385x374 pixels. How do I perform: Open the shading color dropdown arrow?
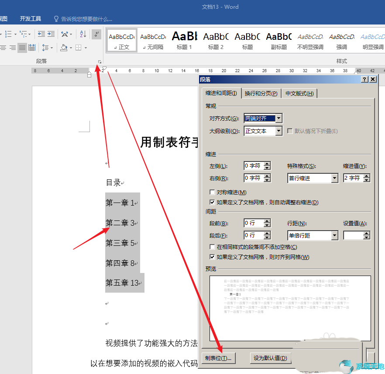71,47
